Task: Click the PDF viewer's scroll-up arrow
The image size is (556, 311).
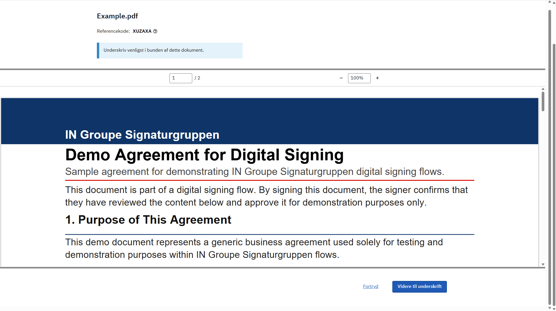Action: pos(543,89)
